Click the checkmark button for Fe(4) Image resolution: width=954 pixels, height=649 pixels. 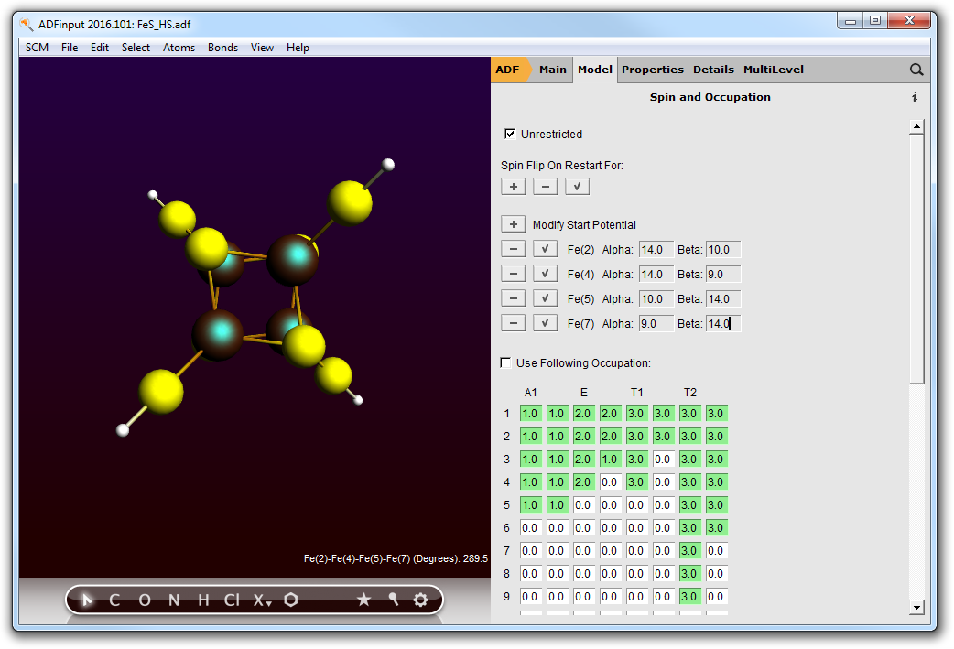(545, 275)
